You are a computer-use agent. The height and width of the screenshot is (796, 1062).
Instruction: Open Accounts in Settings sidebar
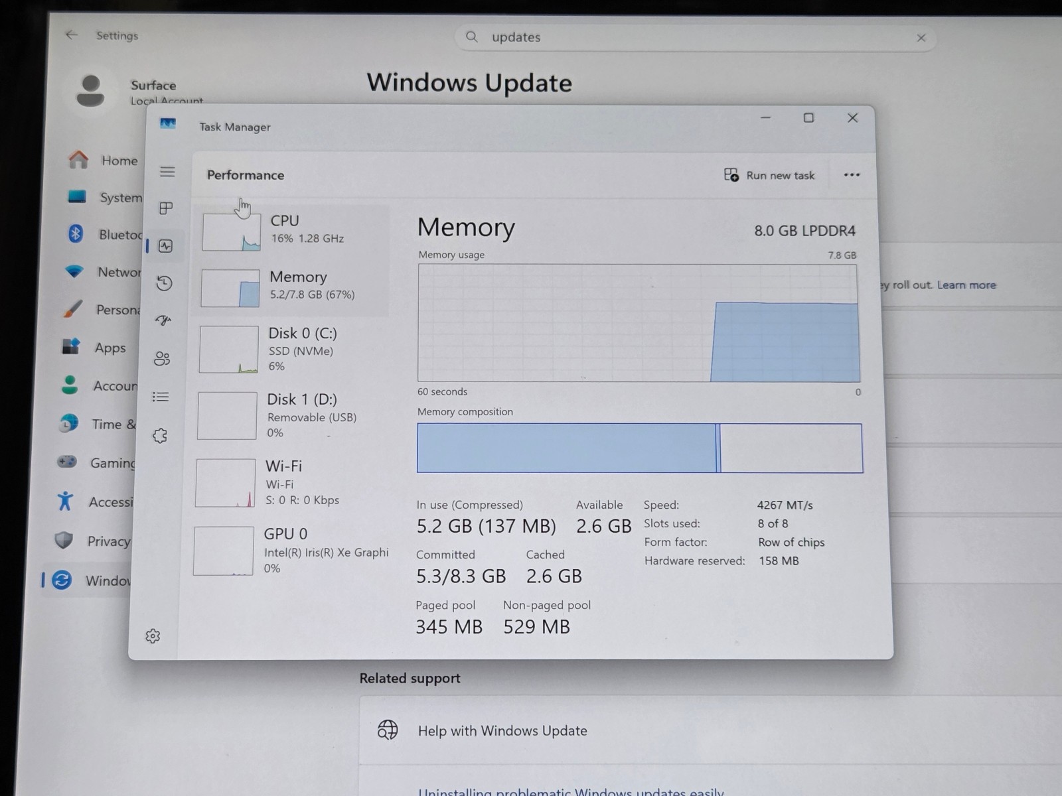(98, 385)
